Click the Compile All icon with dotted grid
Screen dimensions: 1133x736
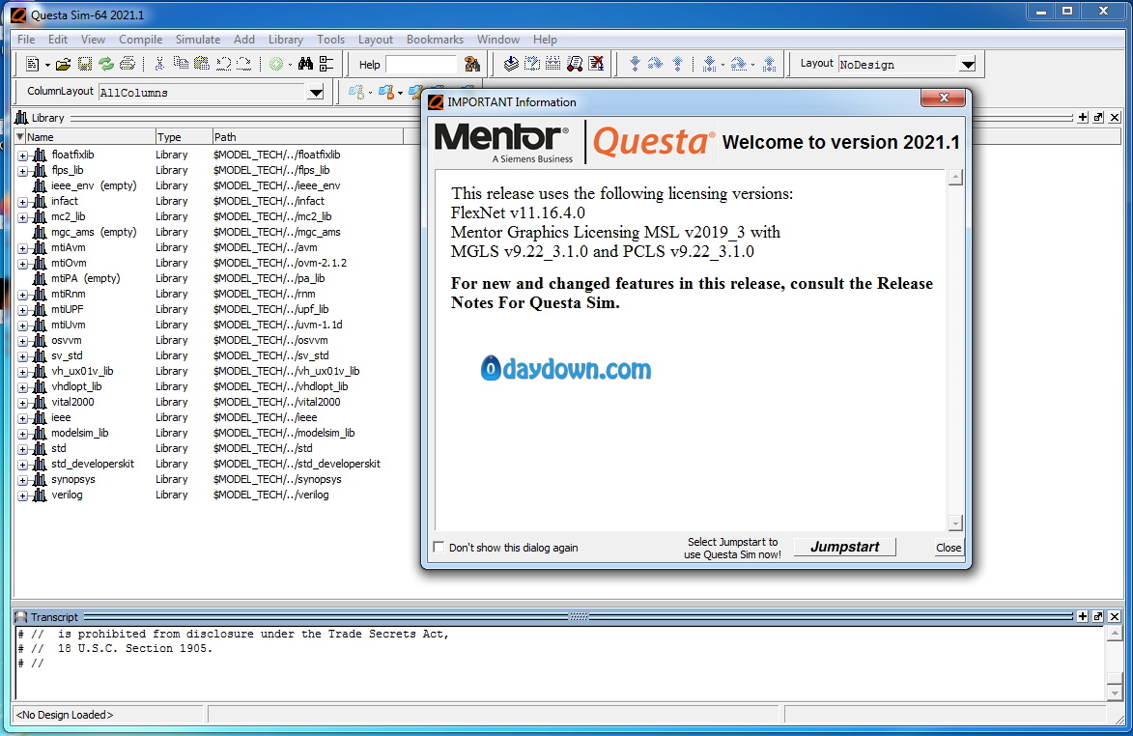[x=553, y=65]
